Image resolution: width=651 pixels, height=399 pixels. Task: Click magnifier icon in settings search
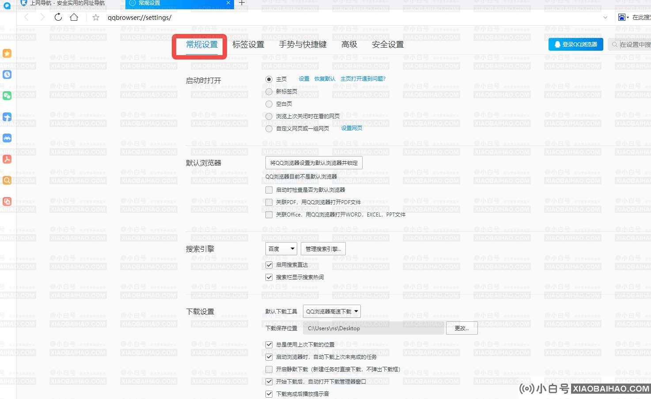614,45
